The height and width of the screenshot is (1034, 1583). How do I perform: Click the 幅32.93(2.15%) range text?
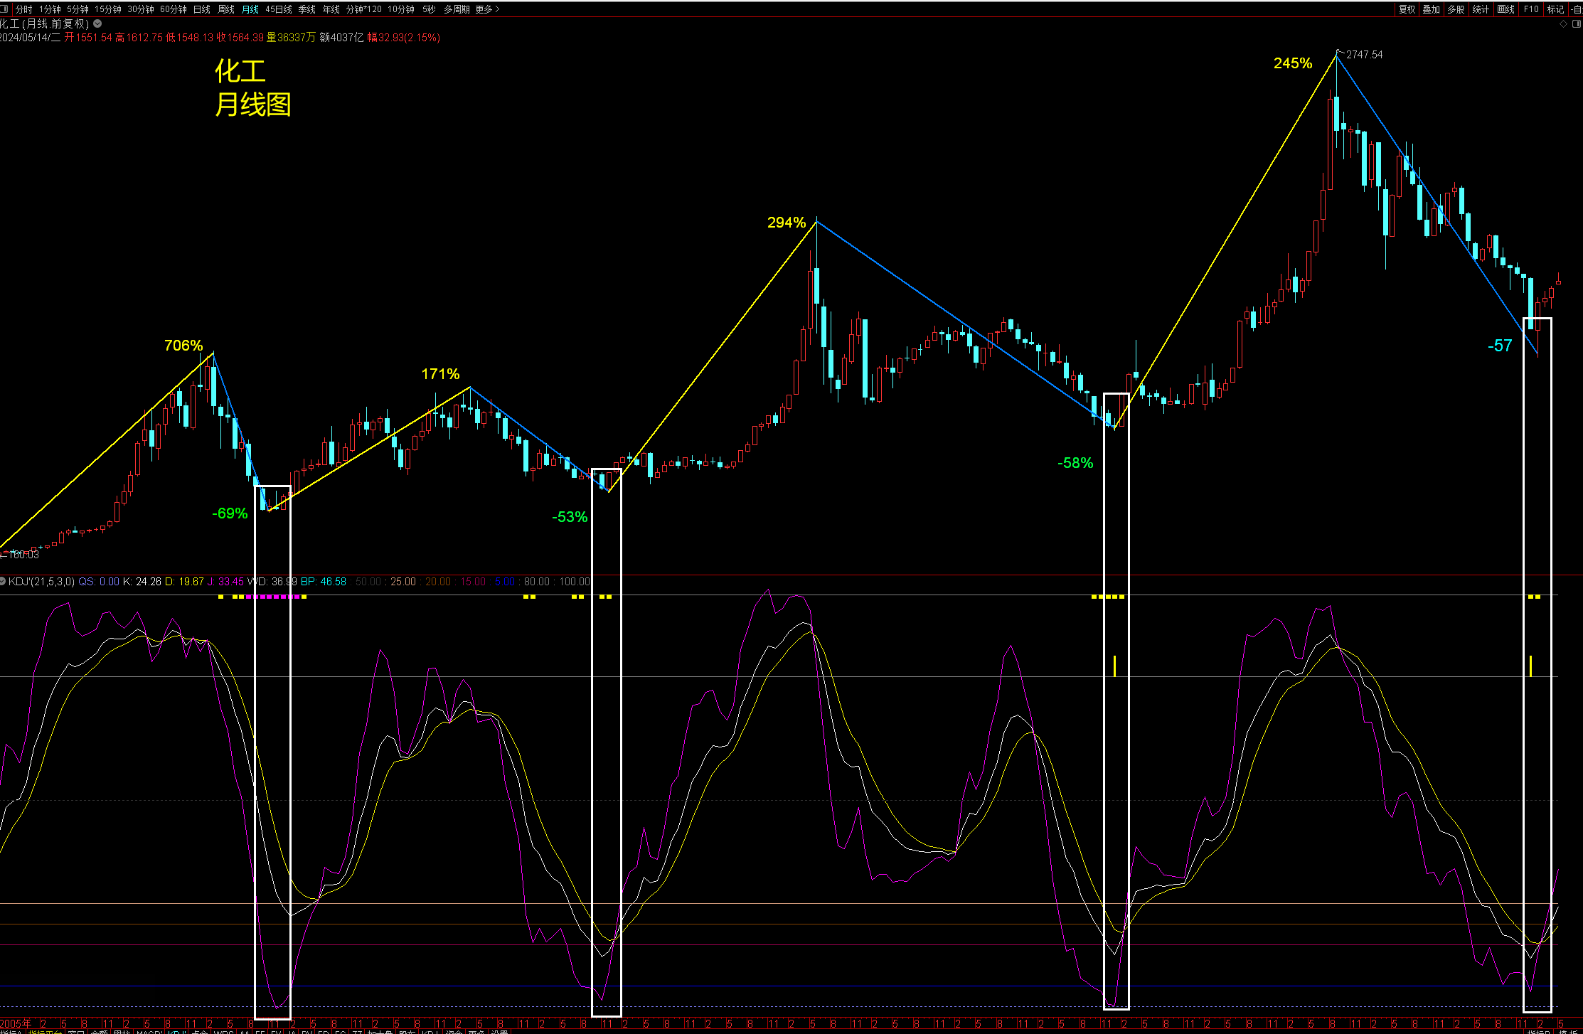tap(403, 38)
